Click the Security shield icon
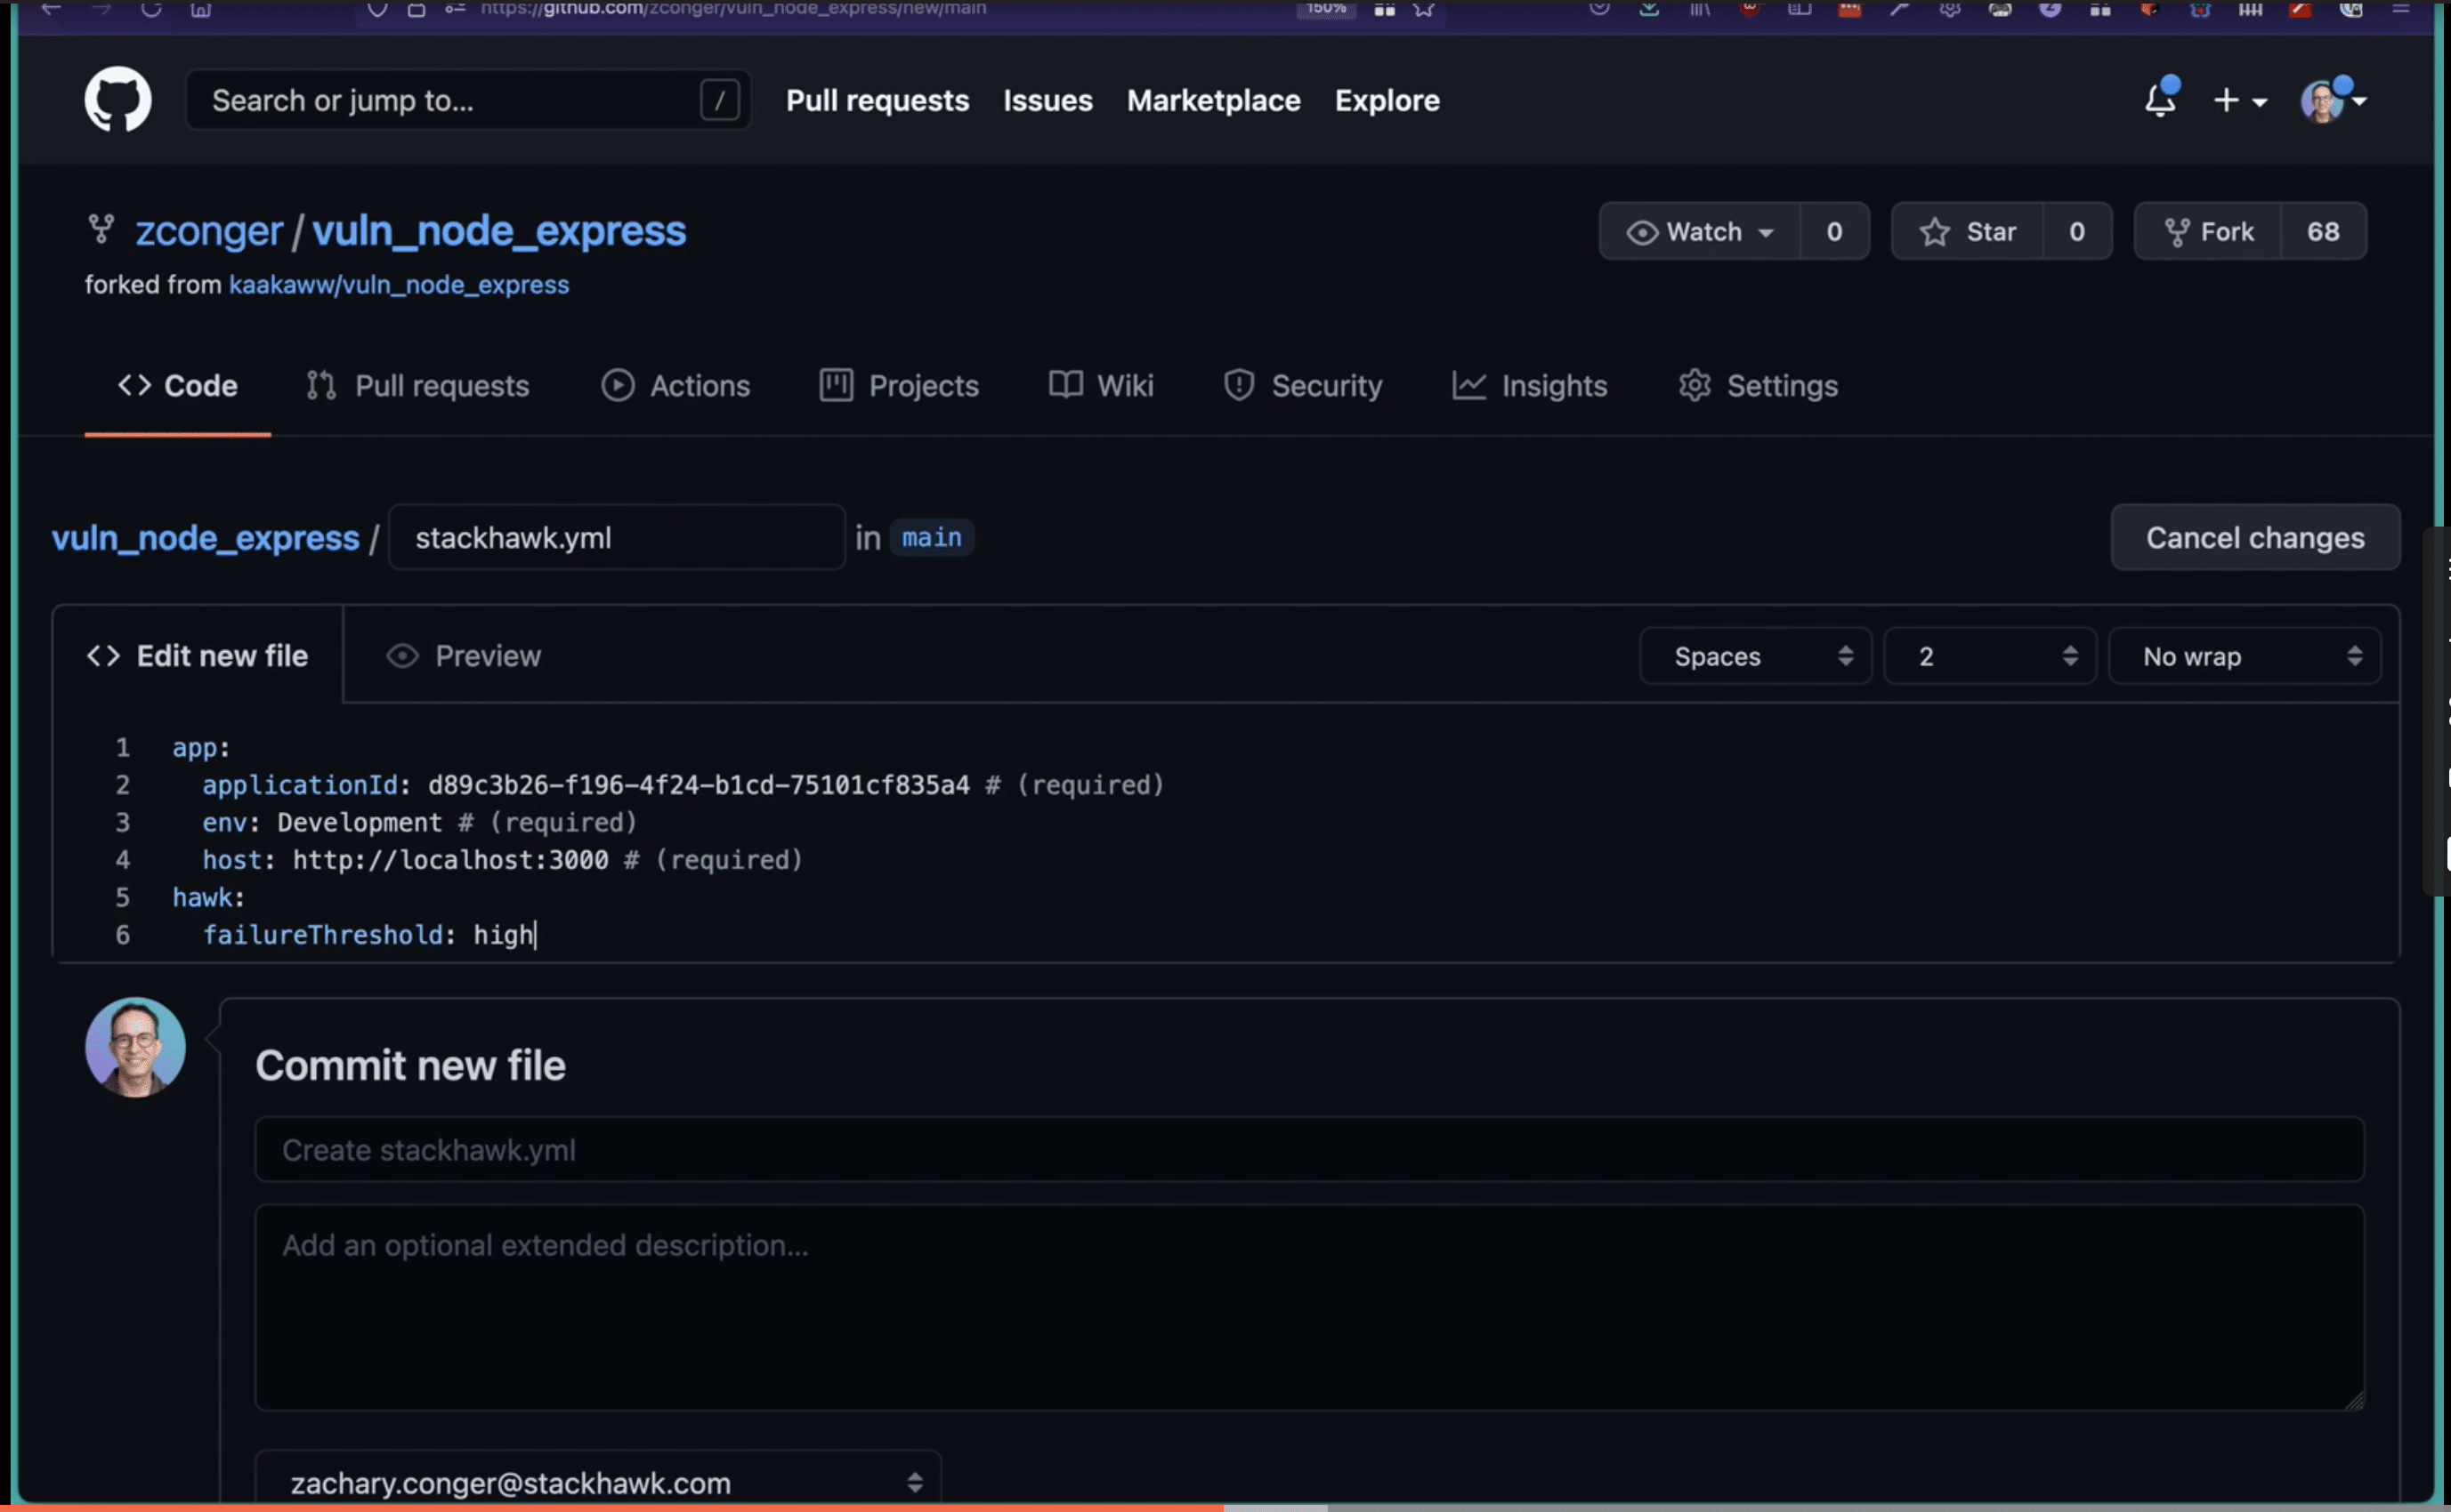The height and width of the screenshot is (1512, 2451). click(1239, 385)
